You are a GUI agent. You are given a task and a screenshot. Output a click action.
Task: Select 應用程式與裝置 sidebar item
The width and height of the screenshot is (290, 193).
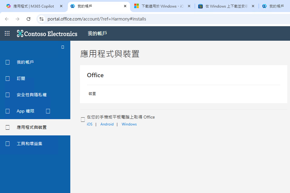tap(35, 127)
